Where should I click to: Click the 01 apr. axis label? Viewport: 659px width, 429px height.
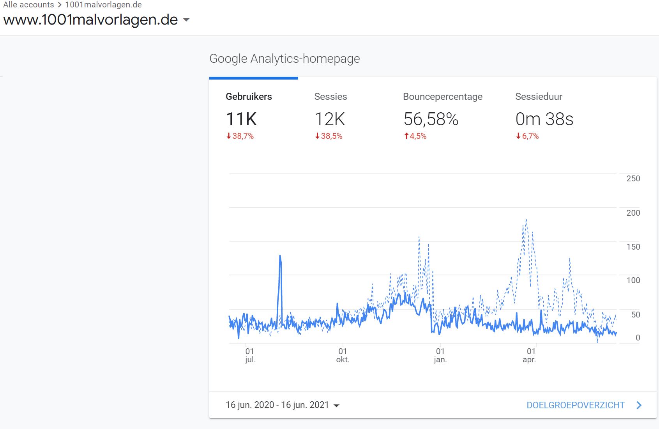point(530,355)
